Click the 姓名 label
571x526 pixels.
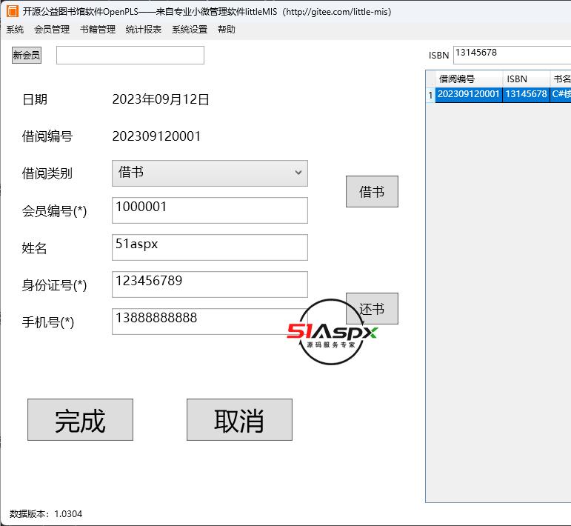tap(35, 248)
